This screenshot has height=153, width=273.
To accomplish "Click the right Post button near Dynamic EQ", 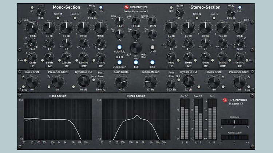I will click(171, 73).
